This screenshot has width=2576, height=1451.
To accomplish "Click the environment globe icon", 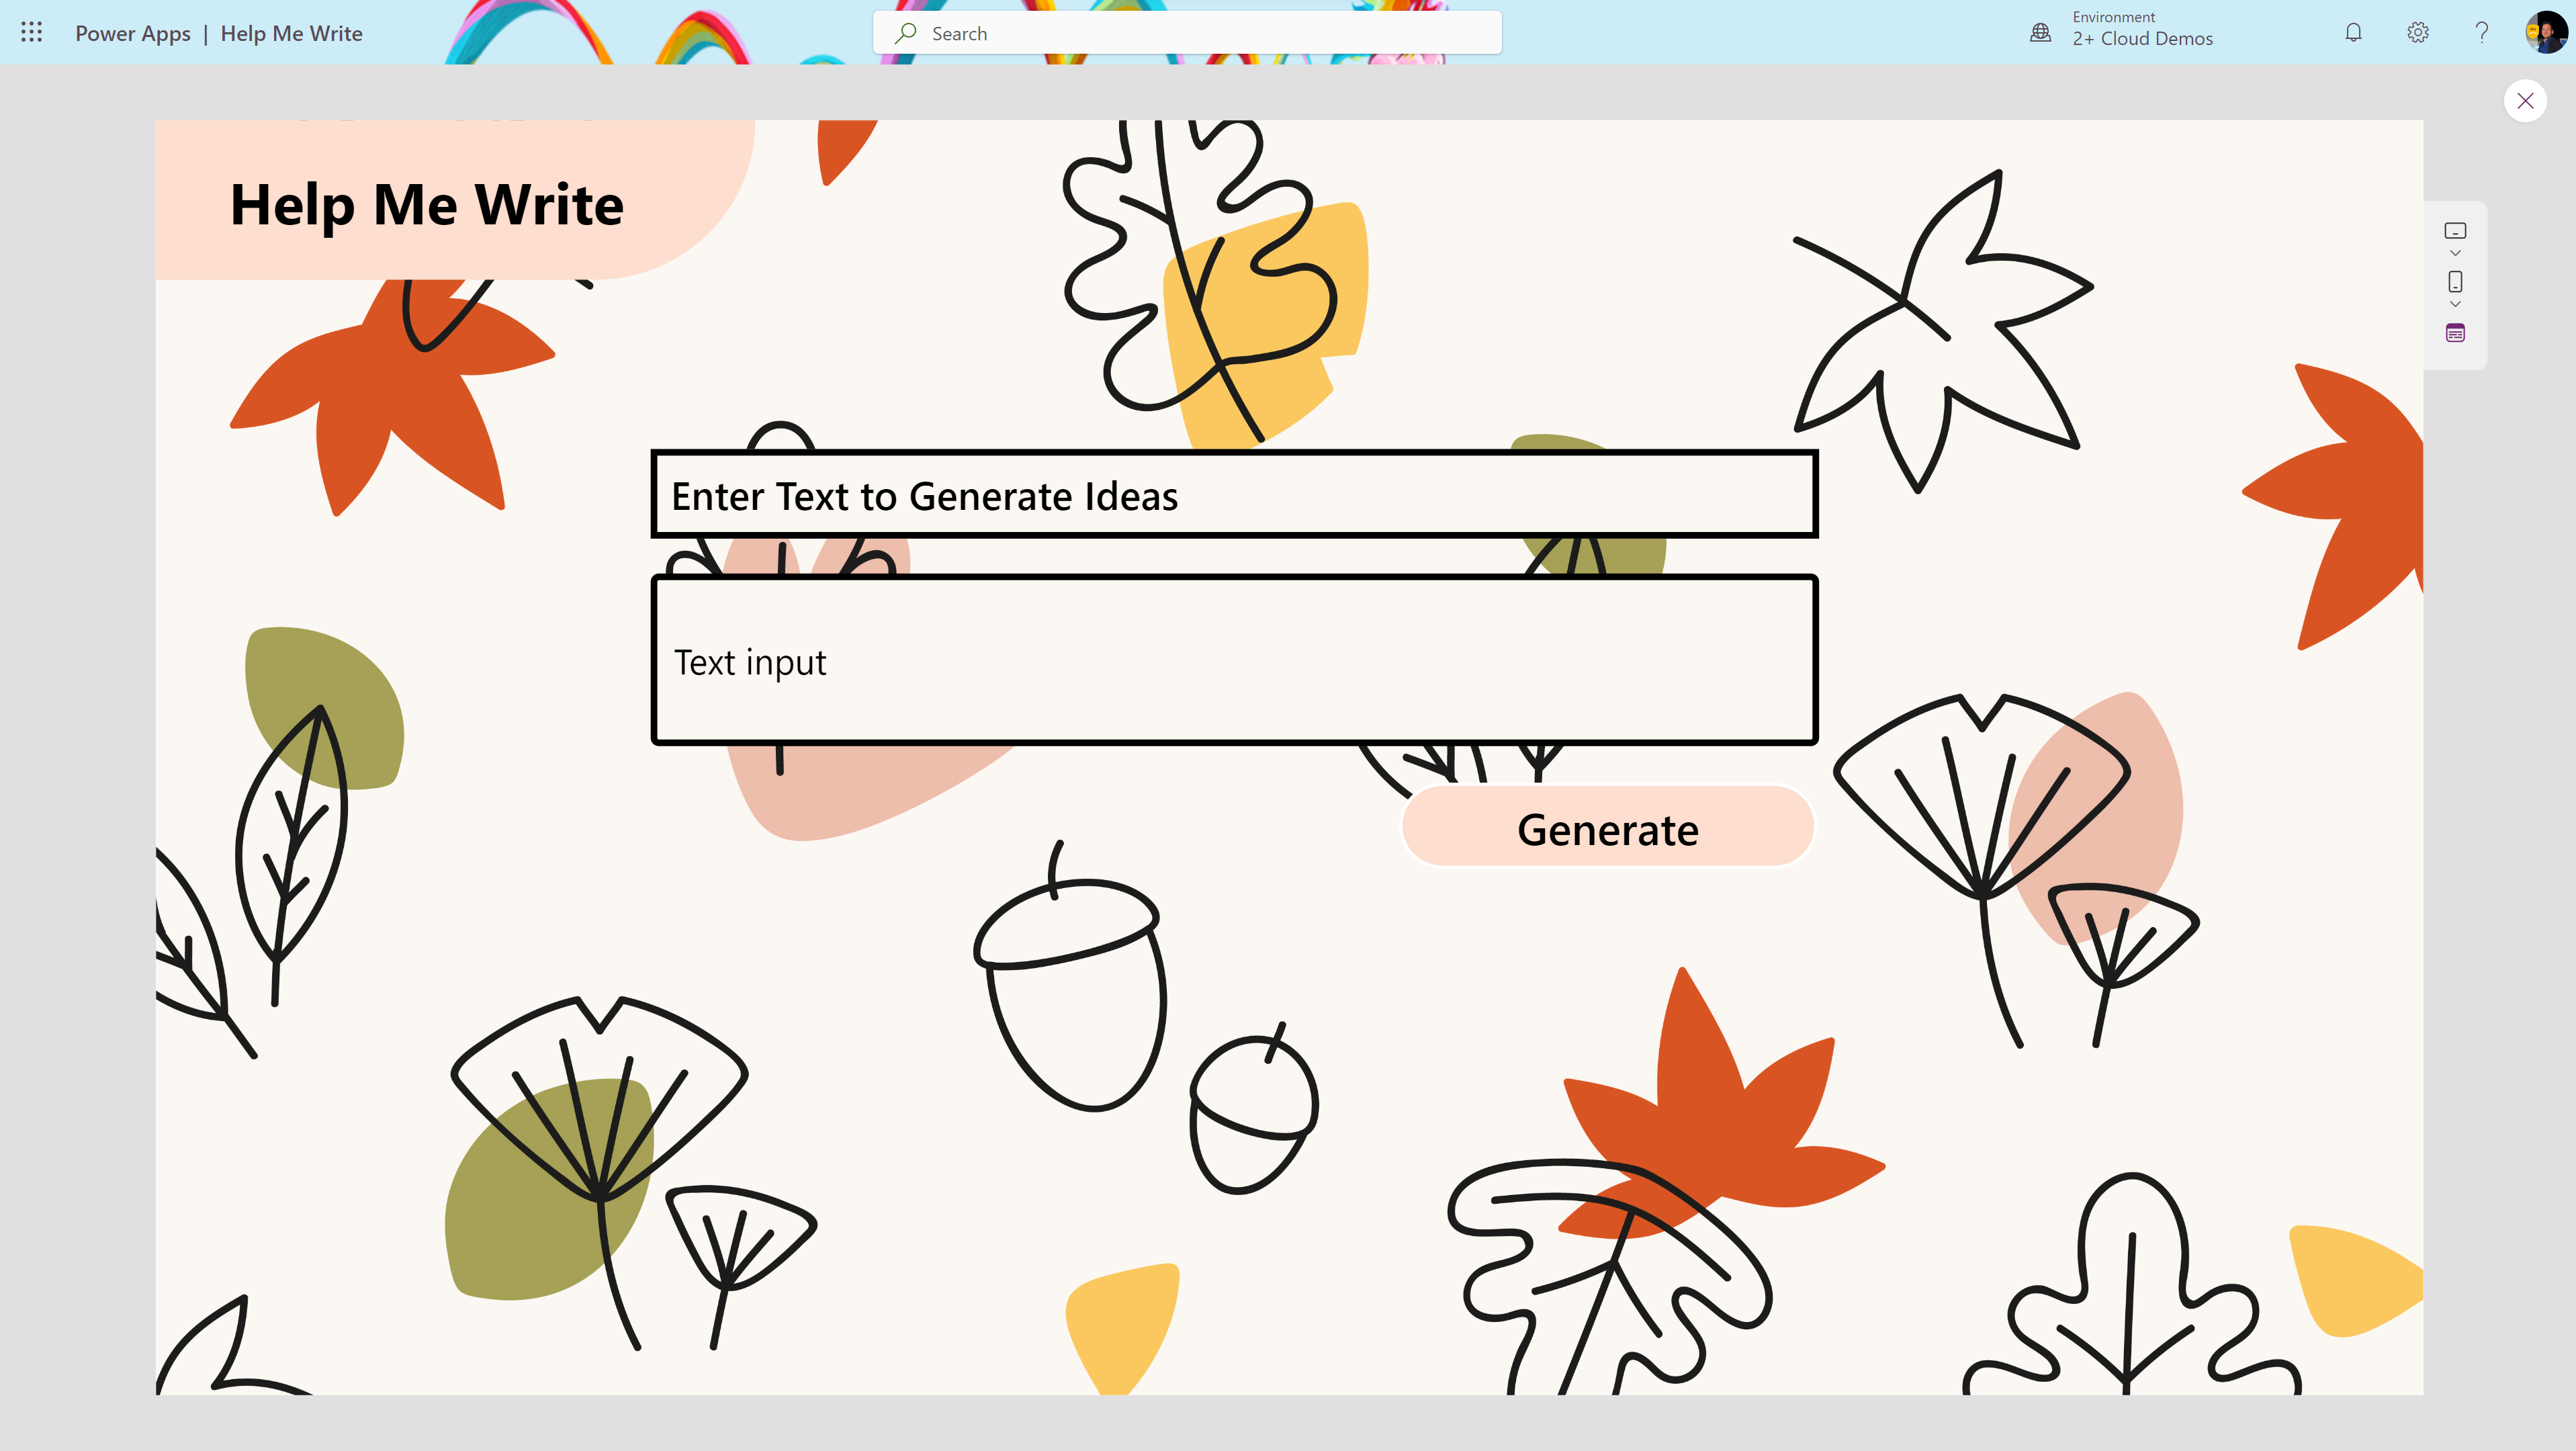I will point(2040,32).
